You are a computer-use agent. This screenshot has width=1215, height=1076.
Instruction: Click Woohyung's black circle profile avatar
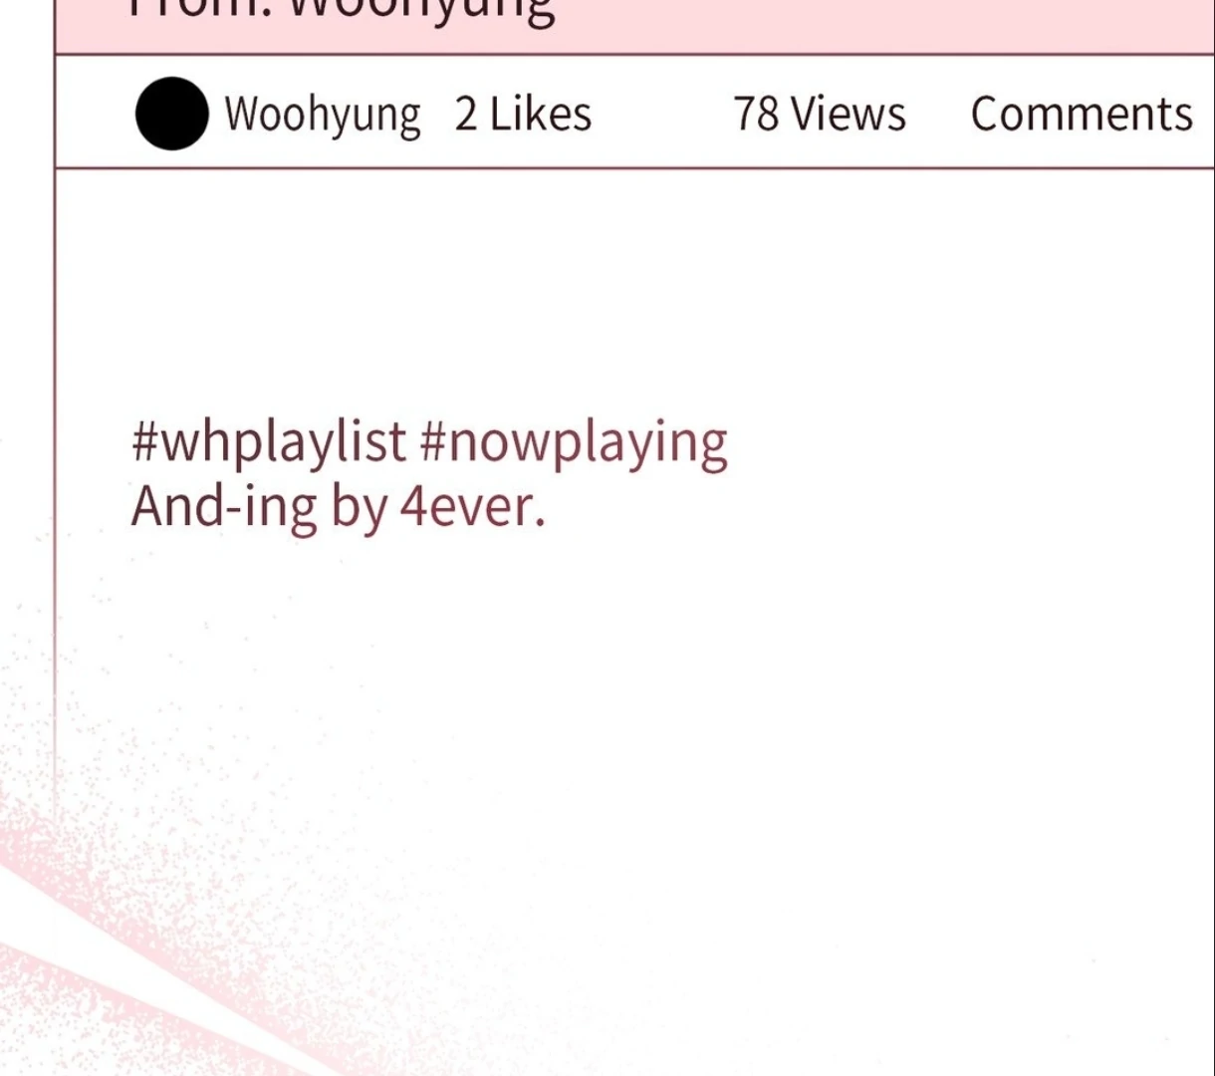(172, 114)
